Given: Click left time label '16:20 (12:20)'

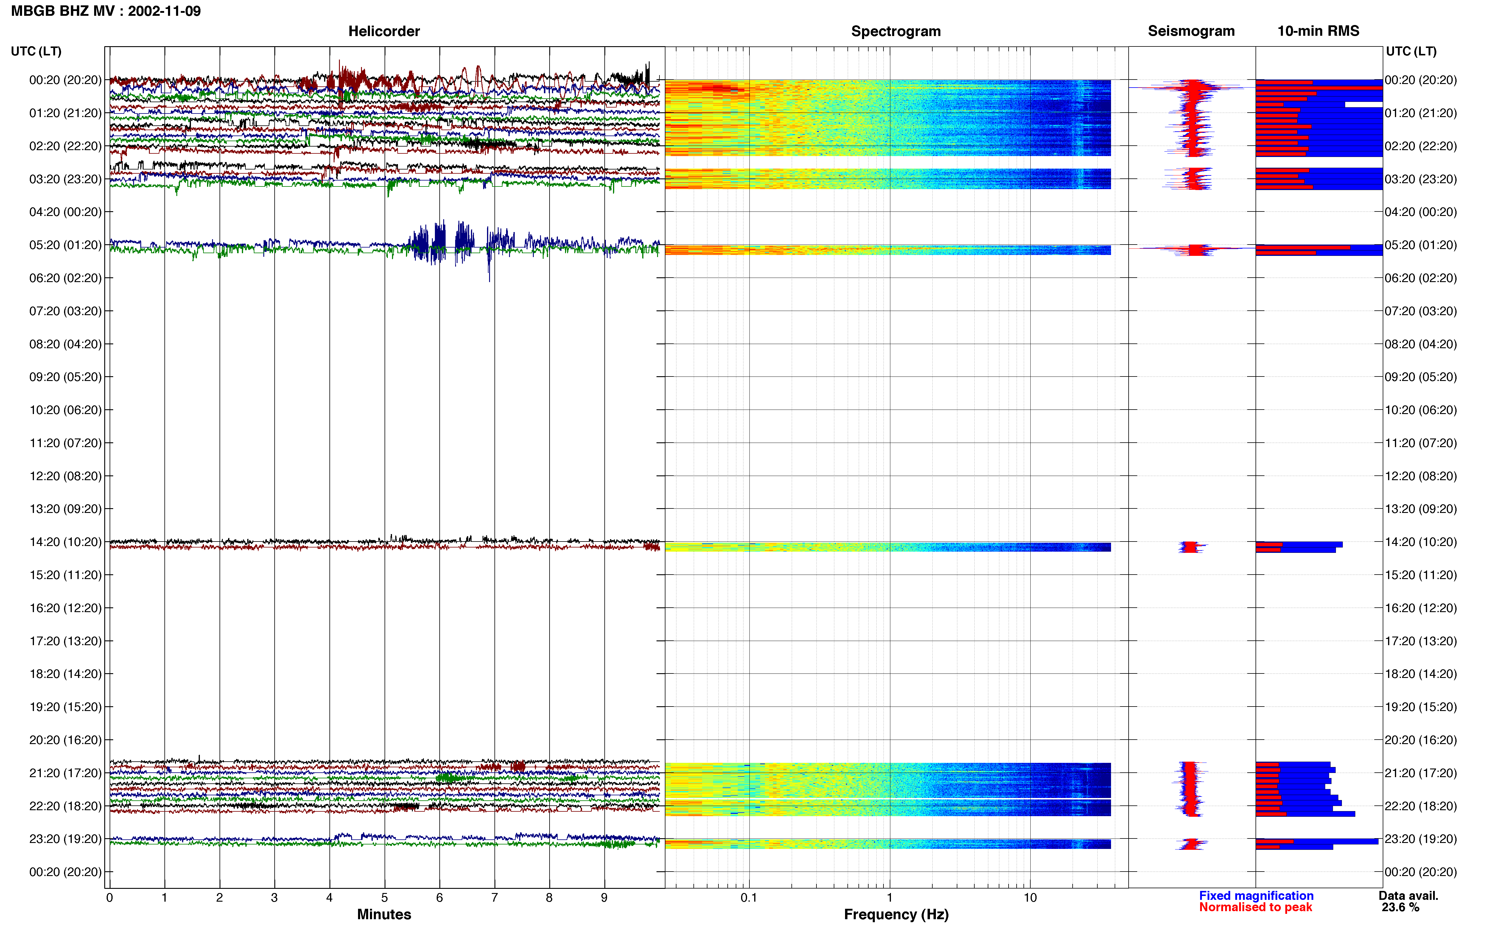Looking at the screenshot, I should click(66, 608).
